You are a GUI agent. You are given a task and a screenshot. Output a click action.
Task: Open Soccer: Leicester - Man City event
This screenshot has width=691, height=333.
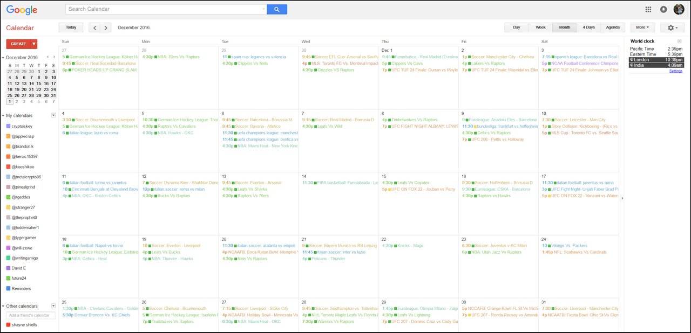[573, 120]
